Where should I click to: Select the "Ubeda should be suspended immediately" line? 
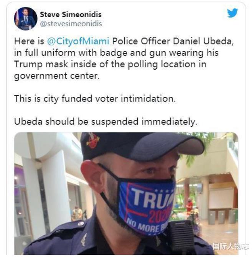106,122
